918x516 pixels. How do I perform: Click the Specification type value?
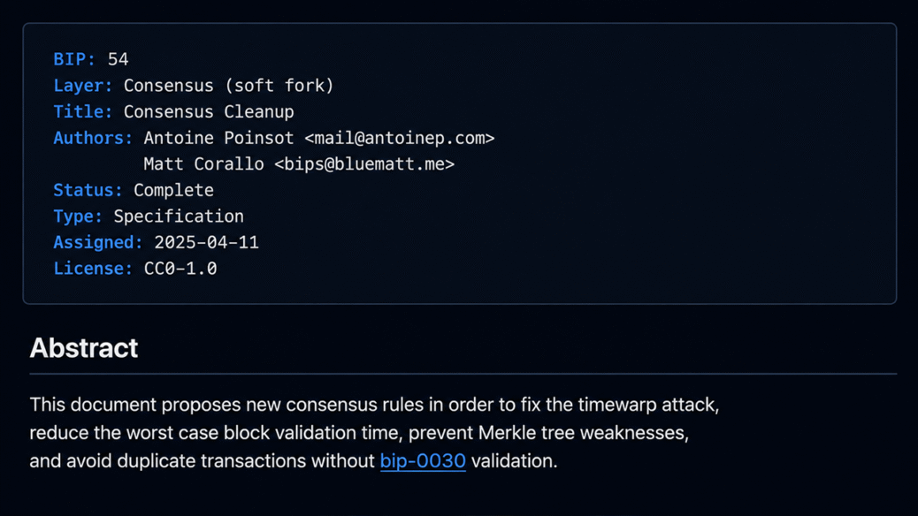point(179,216)
